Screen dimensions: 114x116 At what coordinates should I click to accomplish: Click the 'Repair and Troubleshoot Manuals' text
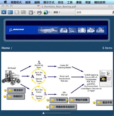[x=64, y=78]
